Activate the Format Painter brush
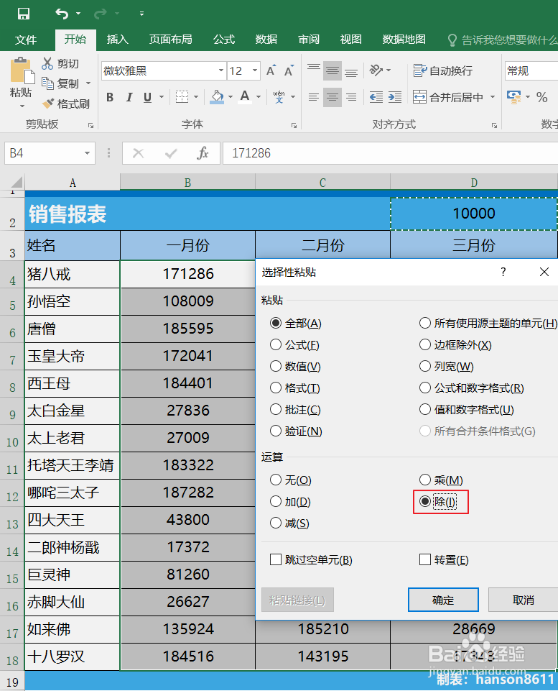 click(48, 104)
